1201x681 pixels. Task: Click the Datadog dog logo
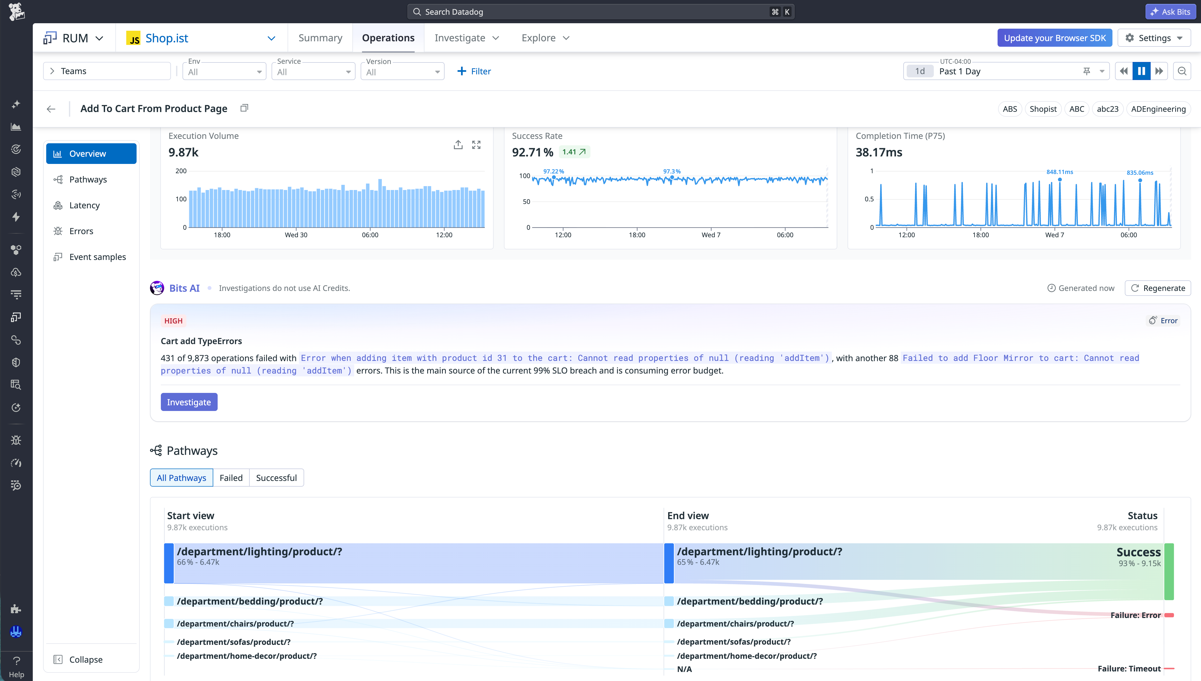tap(16, 11)
